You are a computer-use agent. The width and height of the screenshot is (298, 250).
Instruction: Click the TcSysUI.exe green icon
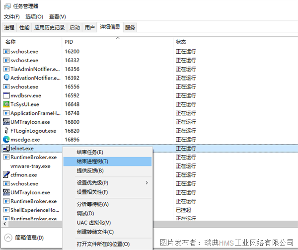tap(6, 104)
